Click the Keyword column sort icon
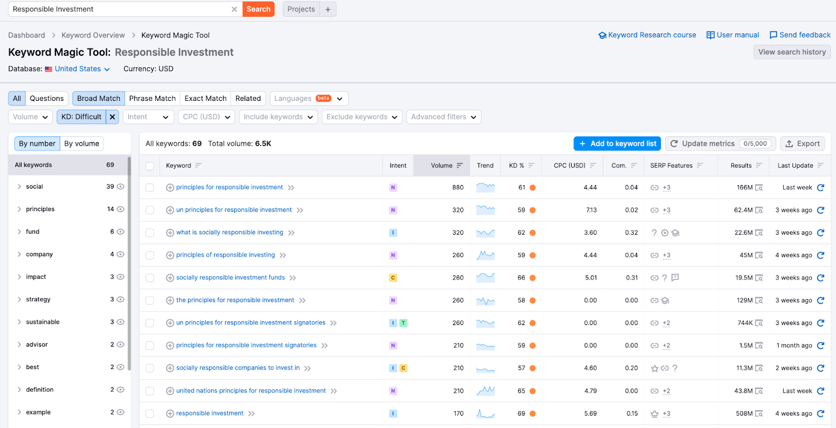This screenshot has width=836, height=428. coord(199,166)
